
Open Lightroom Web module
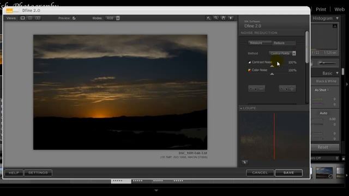click(339, 9)
